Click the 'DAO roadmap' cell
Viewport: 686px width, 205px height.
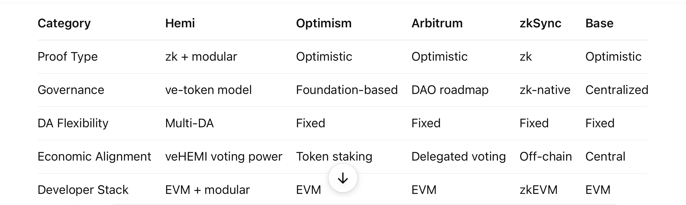point(450,90)
